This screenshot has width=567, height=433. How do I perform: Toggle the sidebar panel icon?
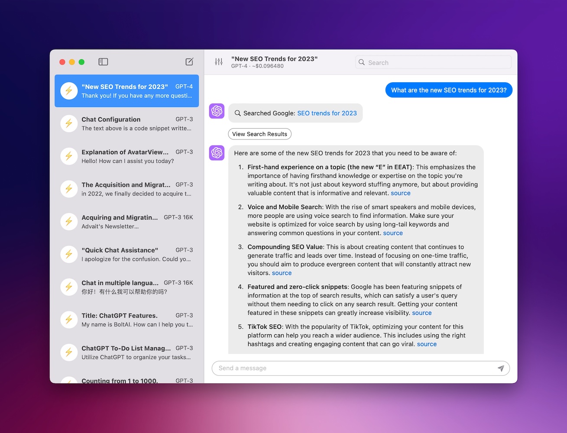click(x=103, y=62)
